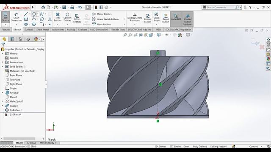This screenshot has height=152, width=271.
Task: Expand the Solid Bodies(1) node
Action: tap(3, 67)
